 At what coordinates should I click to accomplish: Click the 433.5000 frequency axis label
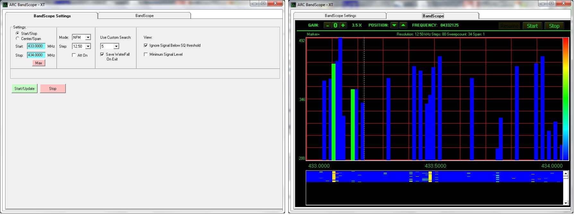(x=435, y=166)
